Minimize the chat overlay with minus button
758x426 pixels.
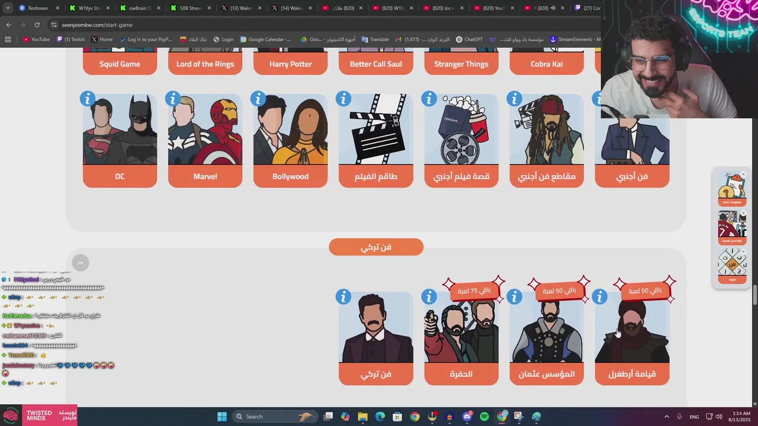[x=81, y=262]
